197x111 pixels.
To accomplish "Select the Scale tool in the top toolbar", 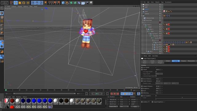I will [20, 3].
